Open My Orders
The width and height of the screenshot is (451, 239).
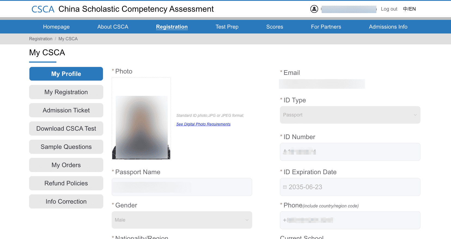(x=66, y=165)
